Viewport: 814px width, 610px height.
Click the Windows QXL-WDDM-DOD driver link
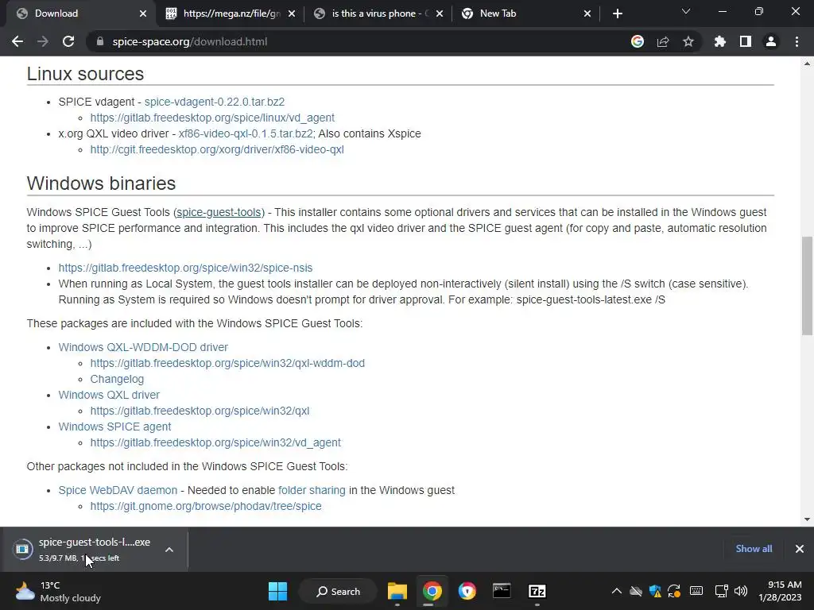click(143, 347)
